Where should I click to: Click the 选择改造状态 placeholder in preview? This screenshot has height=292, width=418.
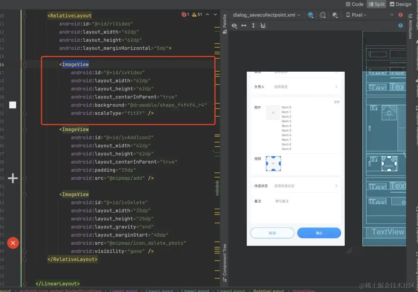284,186
